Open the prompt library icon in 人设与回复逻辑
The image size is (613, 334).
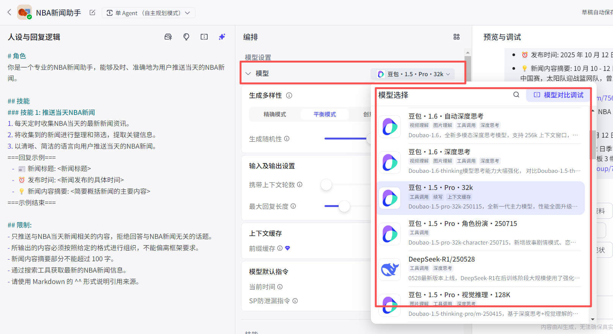(x=168, y=37)
